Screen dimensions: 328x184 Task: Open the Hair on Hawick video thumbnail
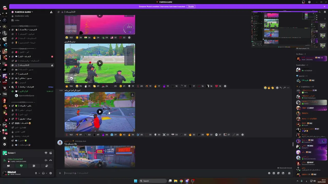pos(100,156)
